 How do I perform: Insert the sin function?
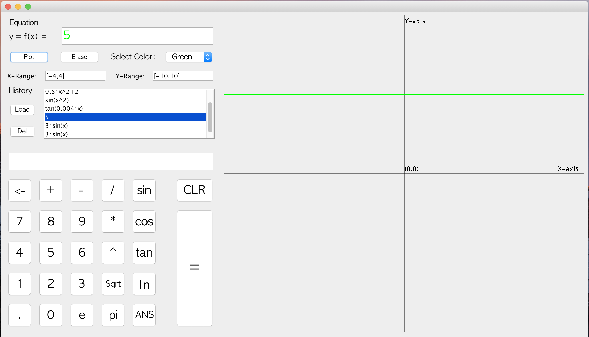(x=144, y=190)
